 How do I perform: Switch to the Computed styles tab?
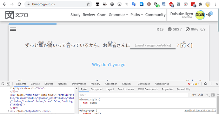coord(96,89)
